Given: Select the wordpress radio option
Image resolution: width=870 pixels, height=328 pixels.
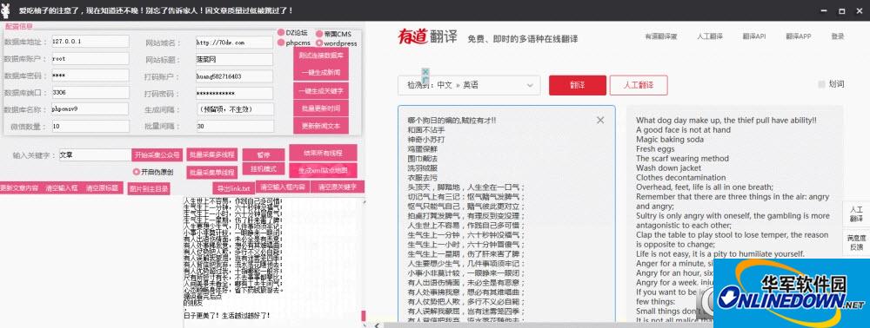Looking at the screenshot, I should click(337, 43).
